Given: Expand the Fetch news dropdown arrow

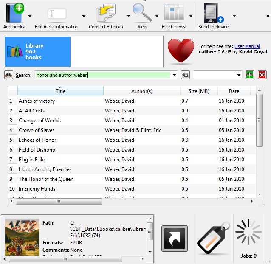Looking at the screenshot, I should (191, 16).
